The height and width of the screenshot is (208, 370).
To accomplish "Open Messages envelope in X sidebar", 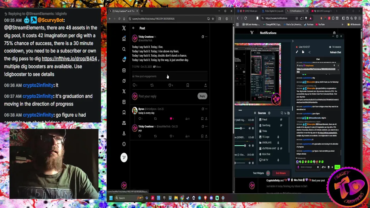I will pyautogui.click(x=124, y=70).
